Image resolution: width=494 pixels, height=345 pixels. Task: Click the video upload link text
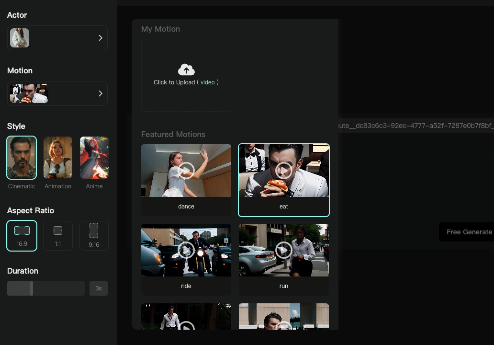click(208, 82)
